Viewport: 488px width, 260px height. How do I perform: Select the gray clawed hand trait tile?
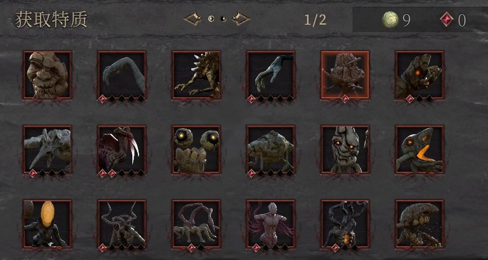tap(271, 75)
